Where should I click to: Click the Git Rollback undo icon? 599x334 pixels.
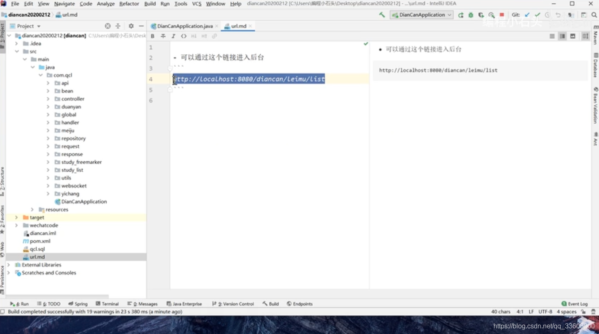click(558, 15)
